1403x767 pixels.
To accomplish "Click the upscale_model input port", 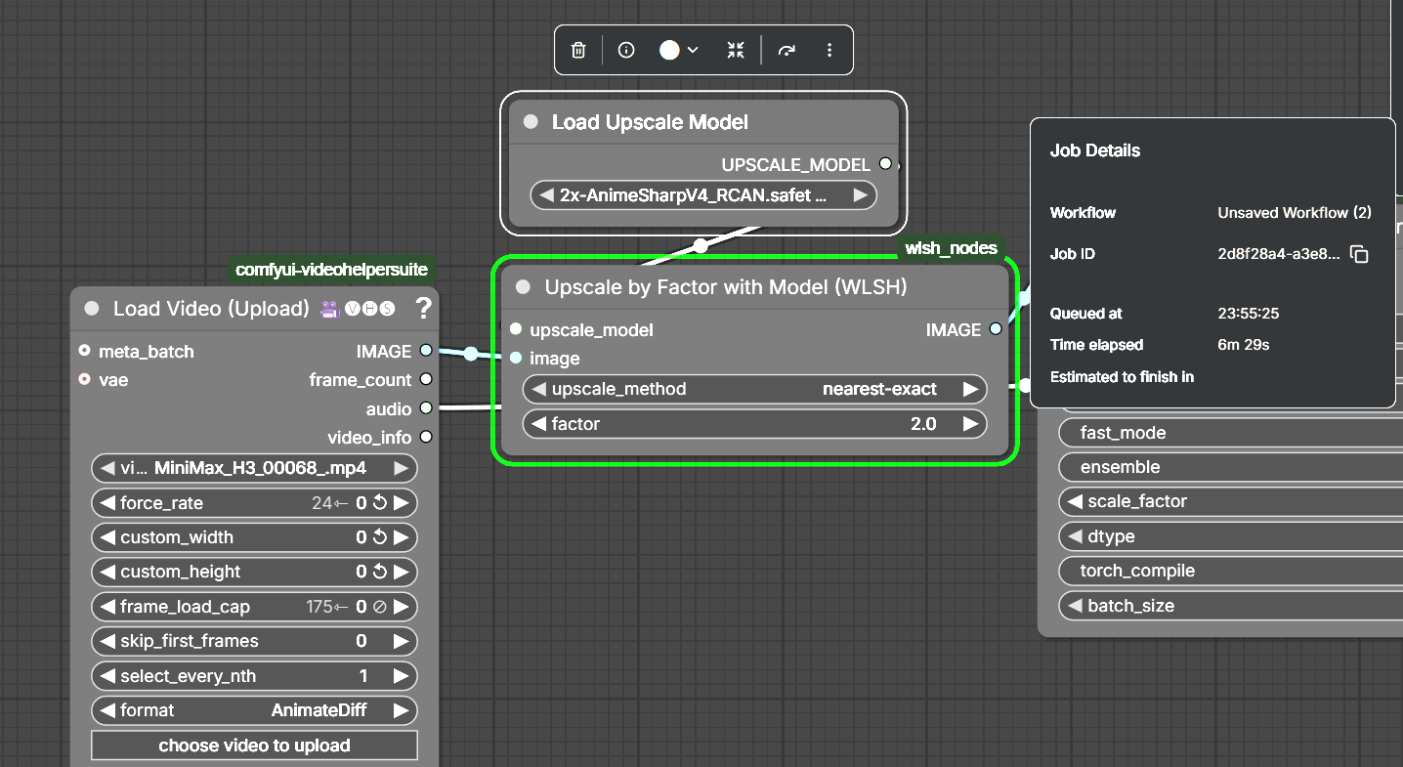I will click(x=516, y=329).
